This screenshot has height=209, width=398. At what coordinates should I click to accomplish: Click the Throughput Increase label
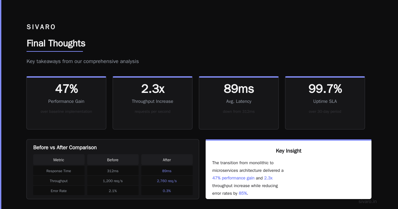click(x=153, y=101)
